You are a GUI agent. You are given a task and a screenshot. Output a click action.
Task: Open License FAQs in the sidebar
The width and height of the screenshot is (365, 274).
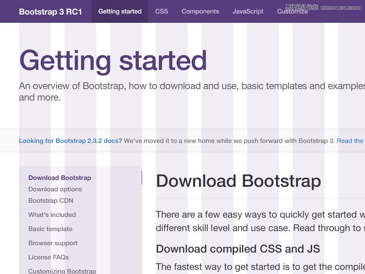coord(48,257)
